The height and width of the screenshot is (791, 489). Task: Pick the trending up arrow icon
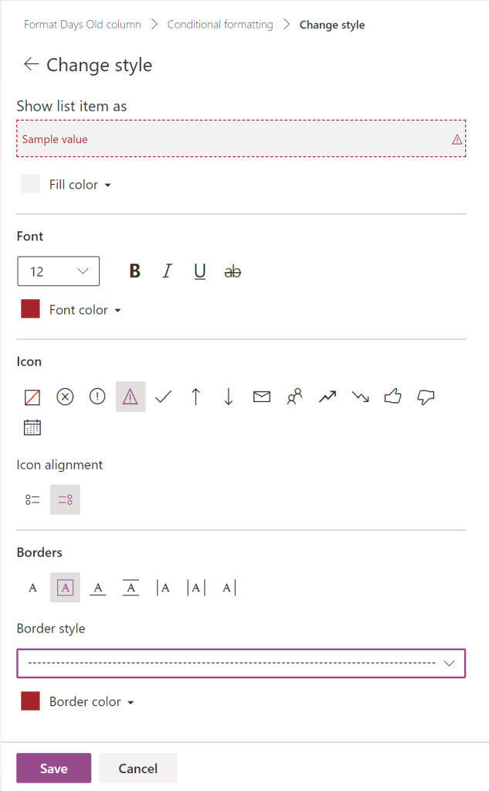point(328,397)
